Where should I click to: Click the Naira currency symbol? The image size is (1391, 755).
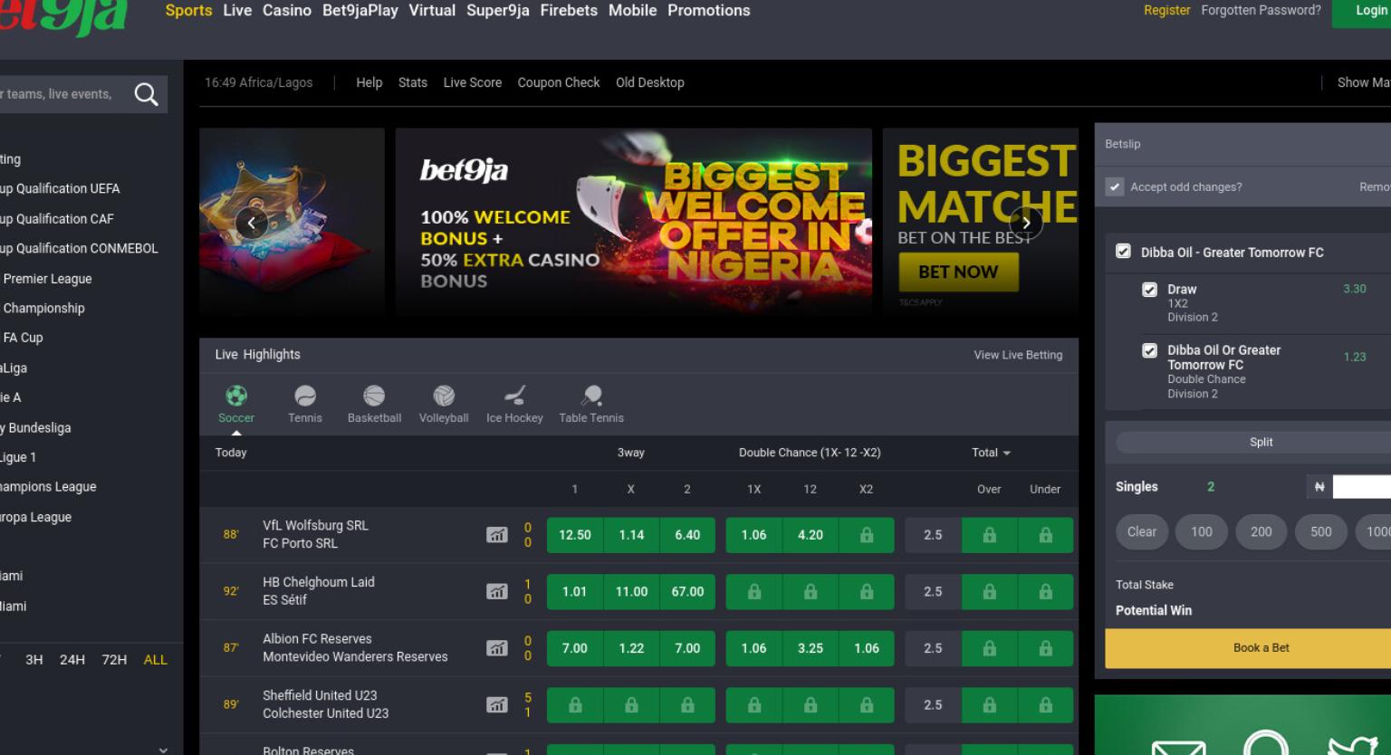point(1319,487)
